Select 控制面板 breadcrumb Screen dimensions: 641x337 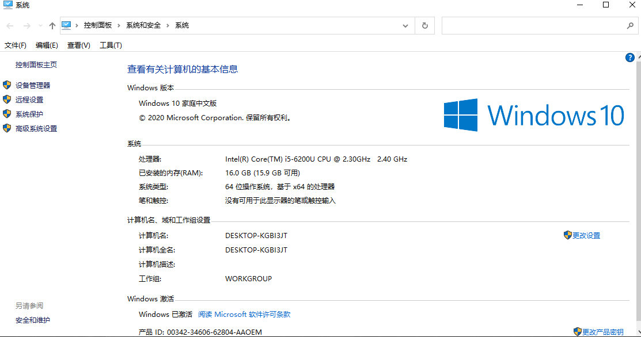coord(98,25)
